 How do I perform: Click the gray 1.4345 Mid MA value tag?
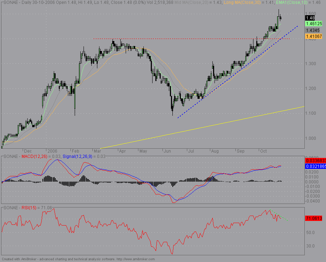click(x=313, y=30)
